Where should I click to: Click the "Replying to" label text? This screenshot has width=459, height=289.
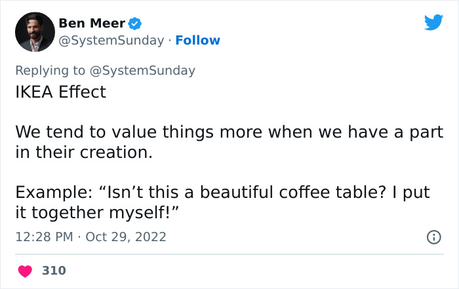point(50,70)
